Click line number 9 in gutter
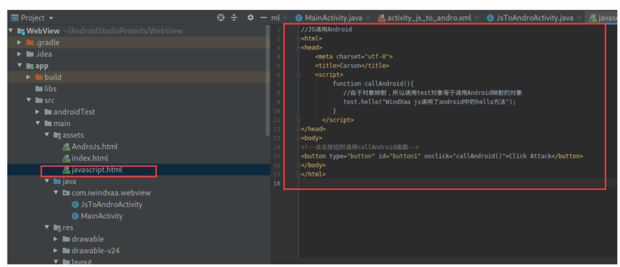 tap(278, 102)
